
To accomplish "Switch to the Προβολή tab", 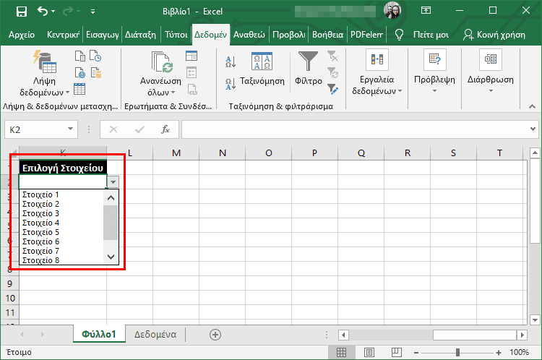I will coord(289,35).
